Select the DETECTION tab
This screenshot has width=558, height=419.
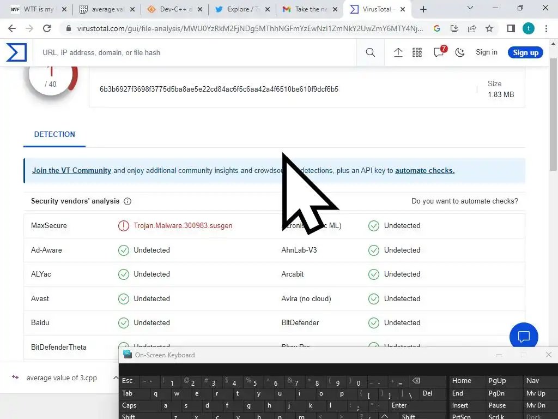click(x=54, y=134)
